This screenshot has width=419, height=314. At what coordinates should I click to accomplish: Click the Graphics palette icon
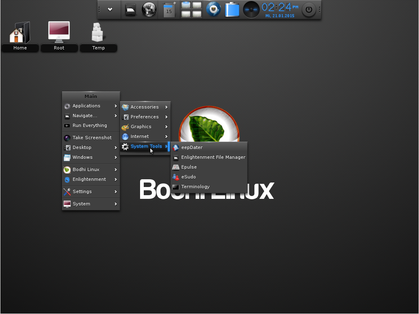tap(125, 127)
